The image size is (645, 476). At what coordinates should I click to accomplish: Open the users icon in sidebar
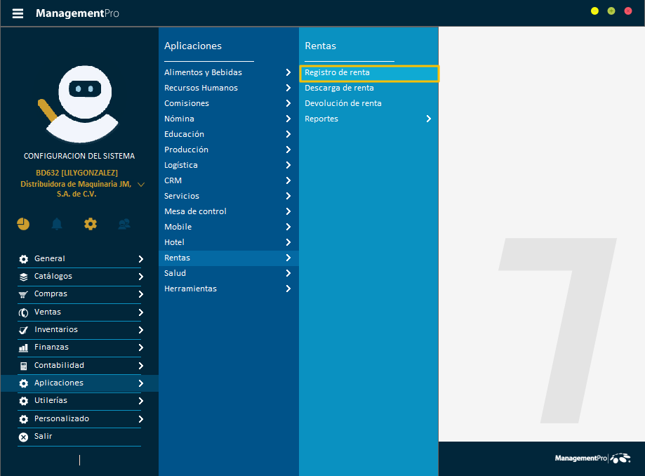pyautogui.click(x=124, y=224)
